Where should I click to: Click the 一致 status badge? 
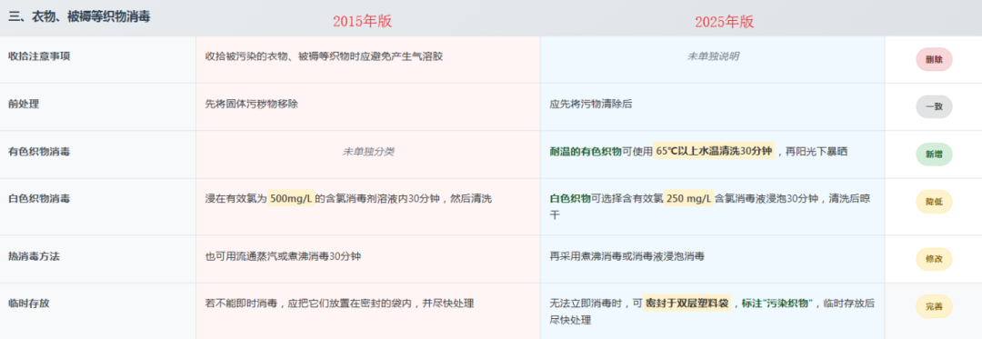(x=934, y=107)
